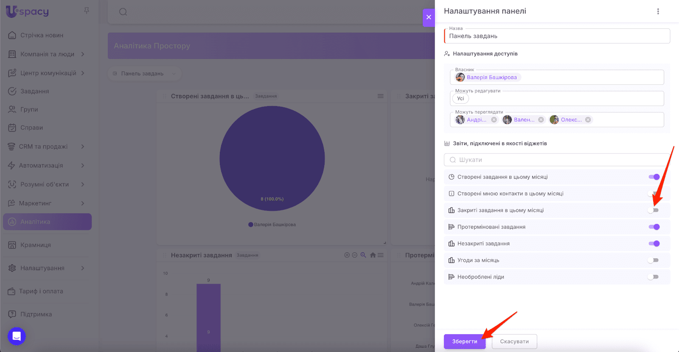Click into the Назва panel name field
The height and width of the screenshot is (352, 679).
point(557,36)
